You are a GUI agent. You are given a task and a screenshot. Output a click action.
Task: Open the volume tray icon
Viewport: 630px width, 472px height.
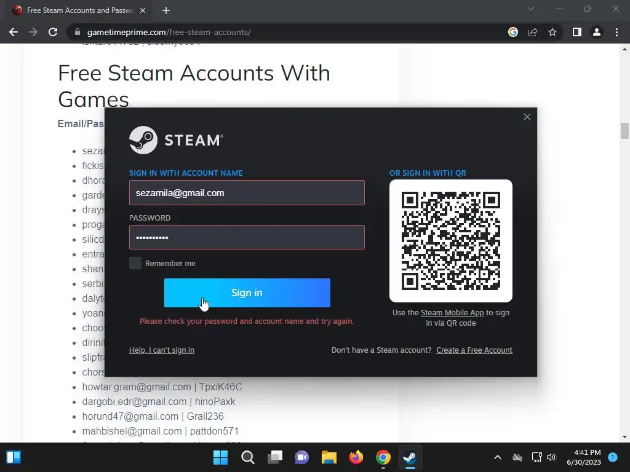(551, 457)
